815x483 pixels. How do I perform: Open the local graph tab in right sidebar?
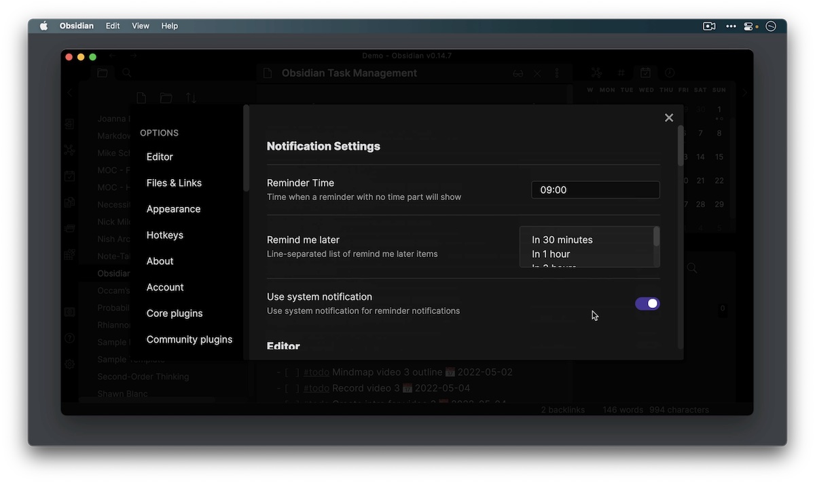596,73
